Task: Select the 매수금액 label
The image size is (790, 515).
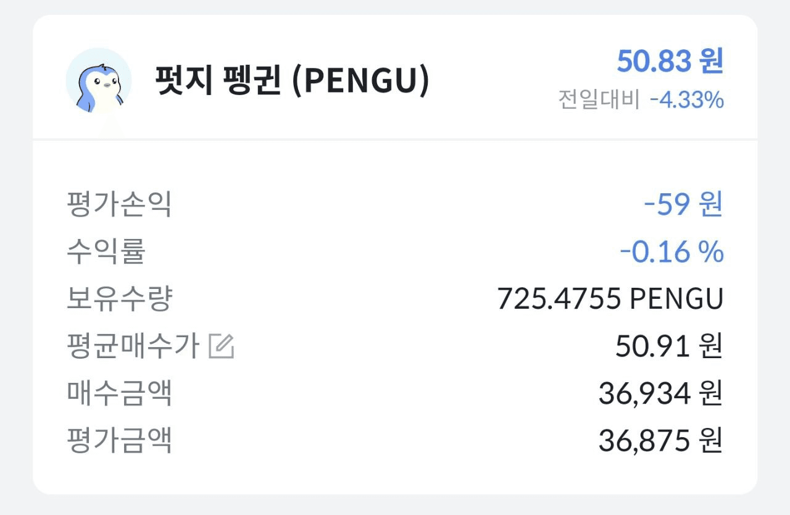Action: (118, 393)
